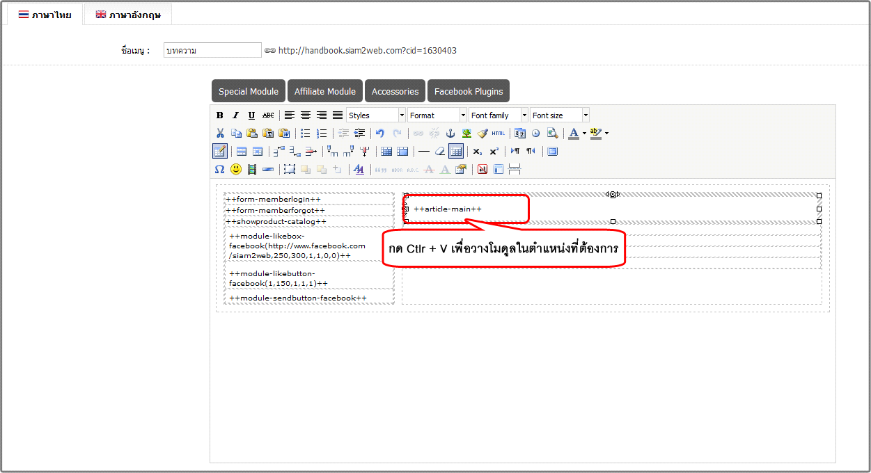This screenshot has width=871, height=473.
Task: Open the Facebook Plugins button
Action: point(469,91)
